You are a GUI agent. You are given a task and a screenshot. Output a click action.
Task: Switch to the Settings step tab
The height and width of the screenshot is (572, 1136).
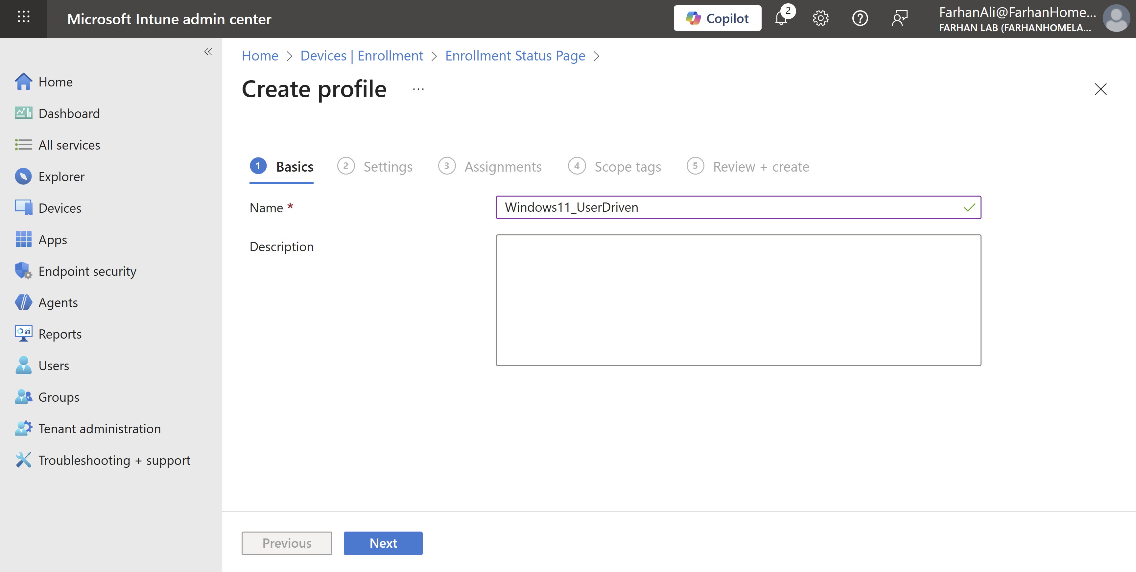pyautogui.click(x=375, y=167)
